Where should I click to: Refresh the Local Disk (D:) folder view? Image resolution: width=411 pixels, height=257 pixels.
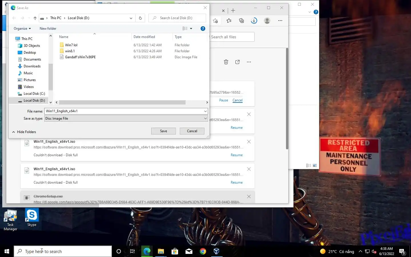pos(140,18)
